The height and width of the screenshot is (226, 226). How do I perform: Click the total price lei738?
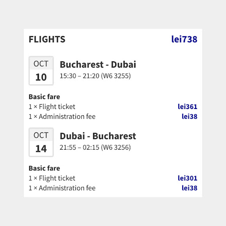click(184, 39)
